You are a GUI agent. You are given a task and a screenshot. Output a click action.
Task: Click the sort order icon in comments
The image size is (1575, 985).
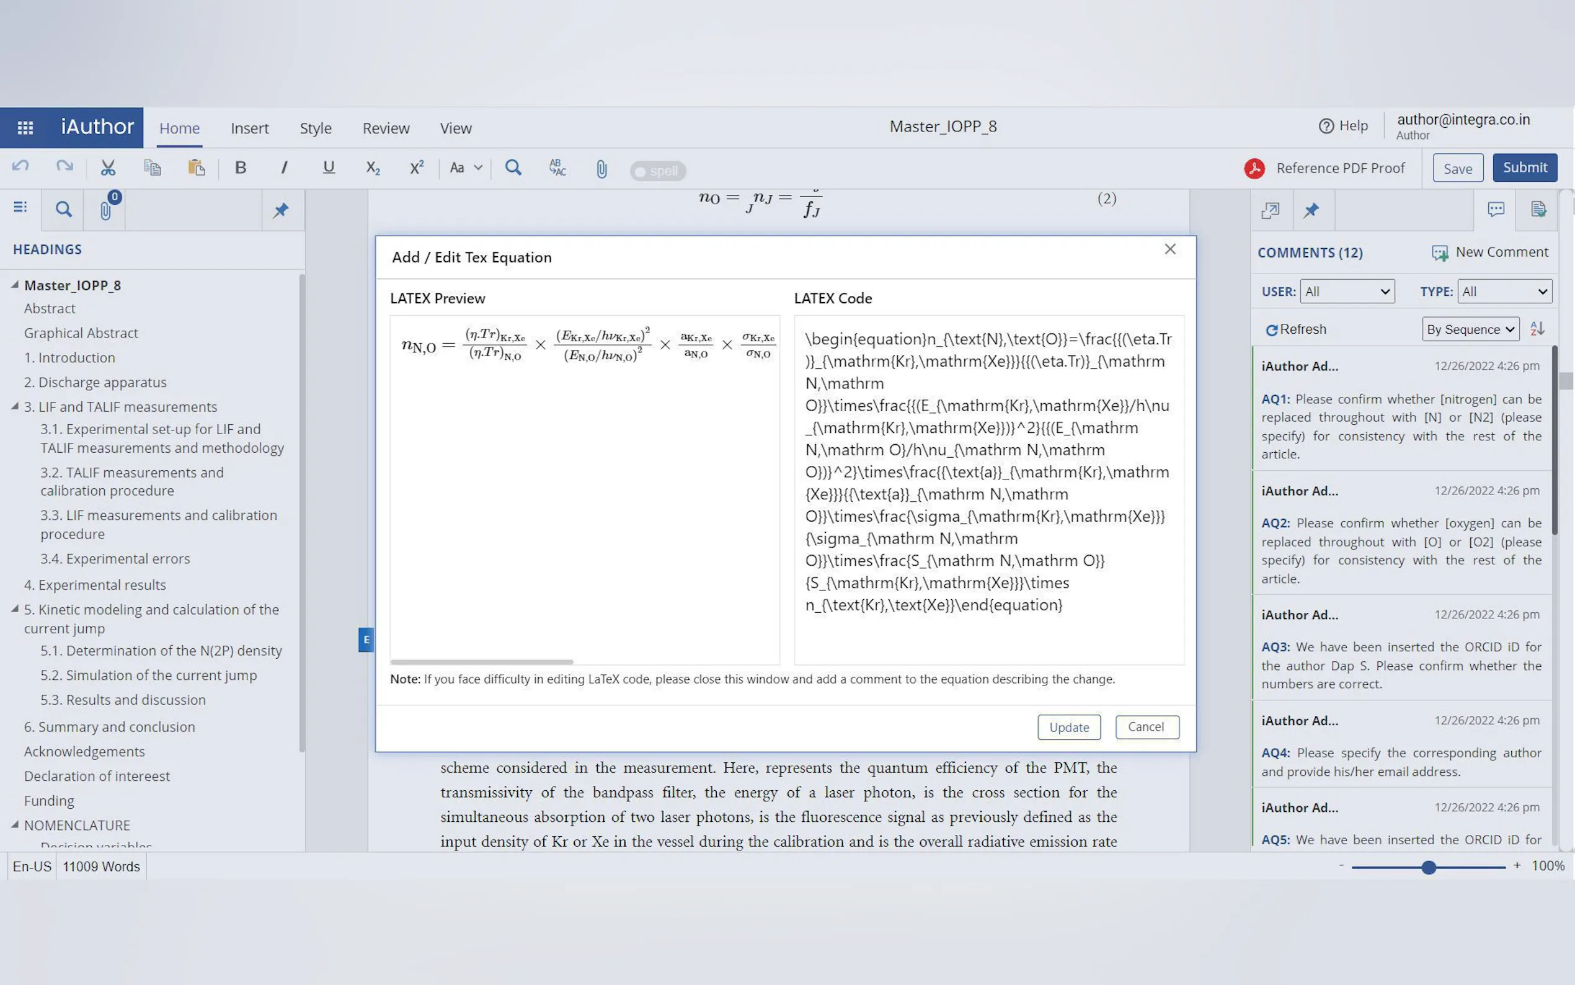[x=1537, y=329]
